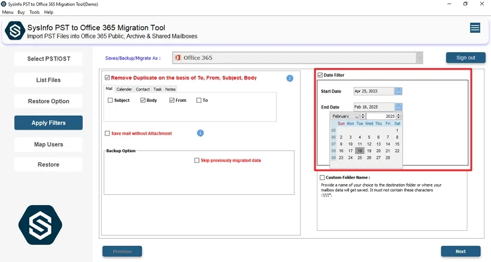Viewport: 491px width, 262px height.
Task: Click the Start Date calendar icon
Action: [399, 91]
